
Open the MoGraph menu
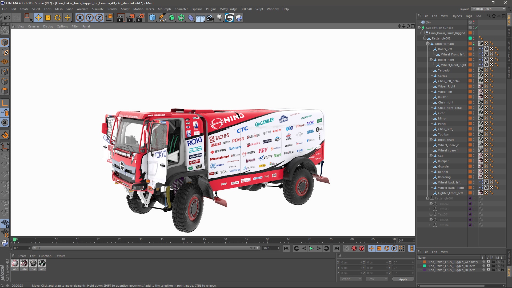point(164,9)
